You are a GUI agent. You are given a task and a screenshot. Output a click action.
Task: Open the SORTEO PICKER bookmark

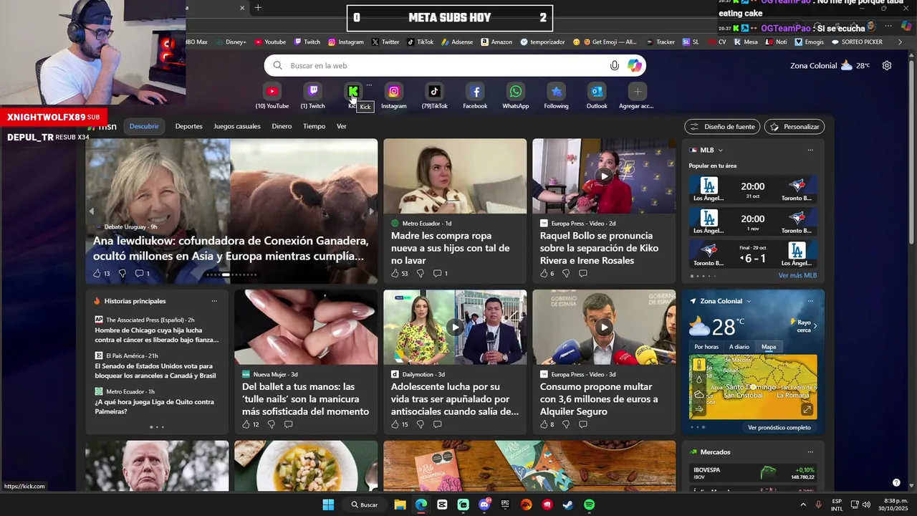coord(856,42)
